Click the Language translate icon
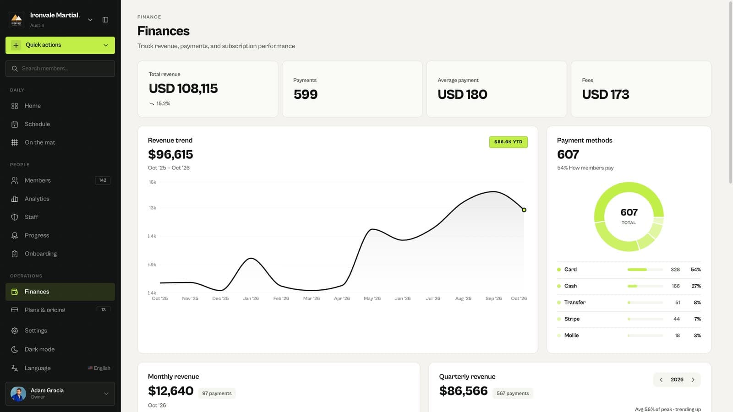The width and height of the screenshot is (733, 412). click(x=15, y=368)
